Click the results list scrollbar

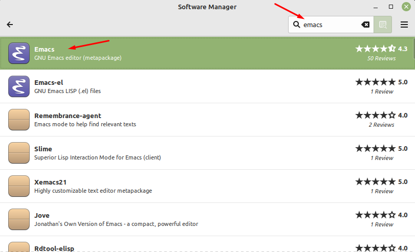point(414,49)
